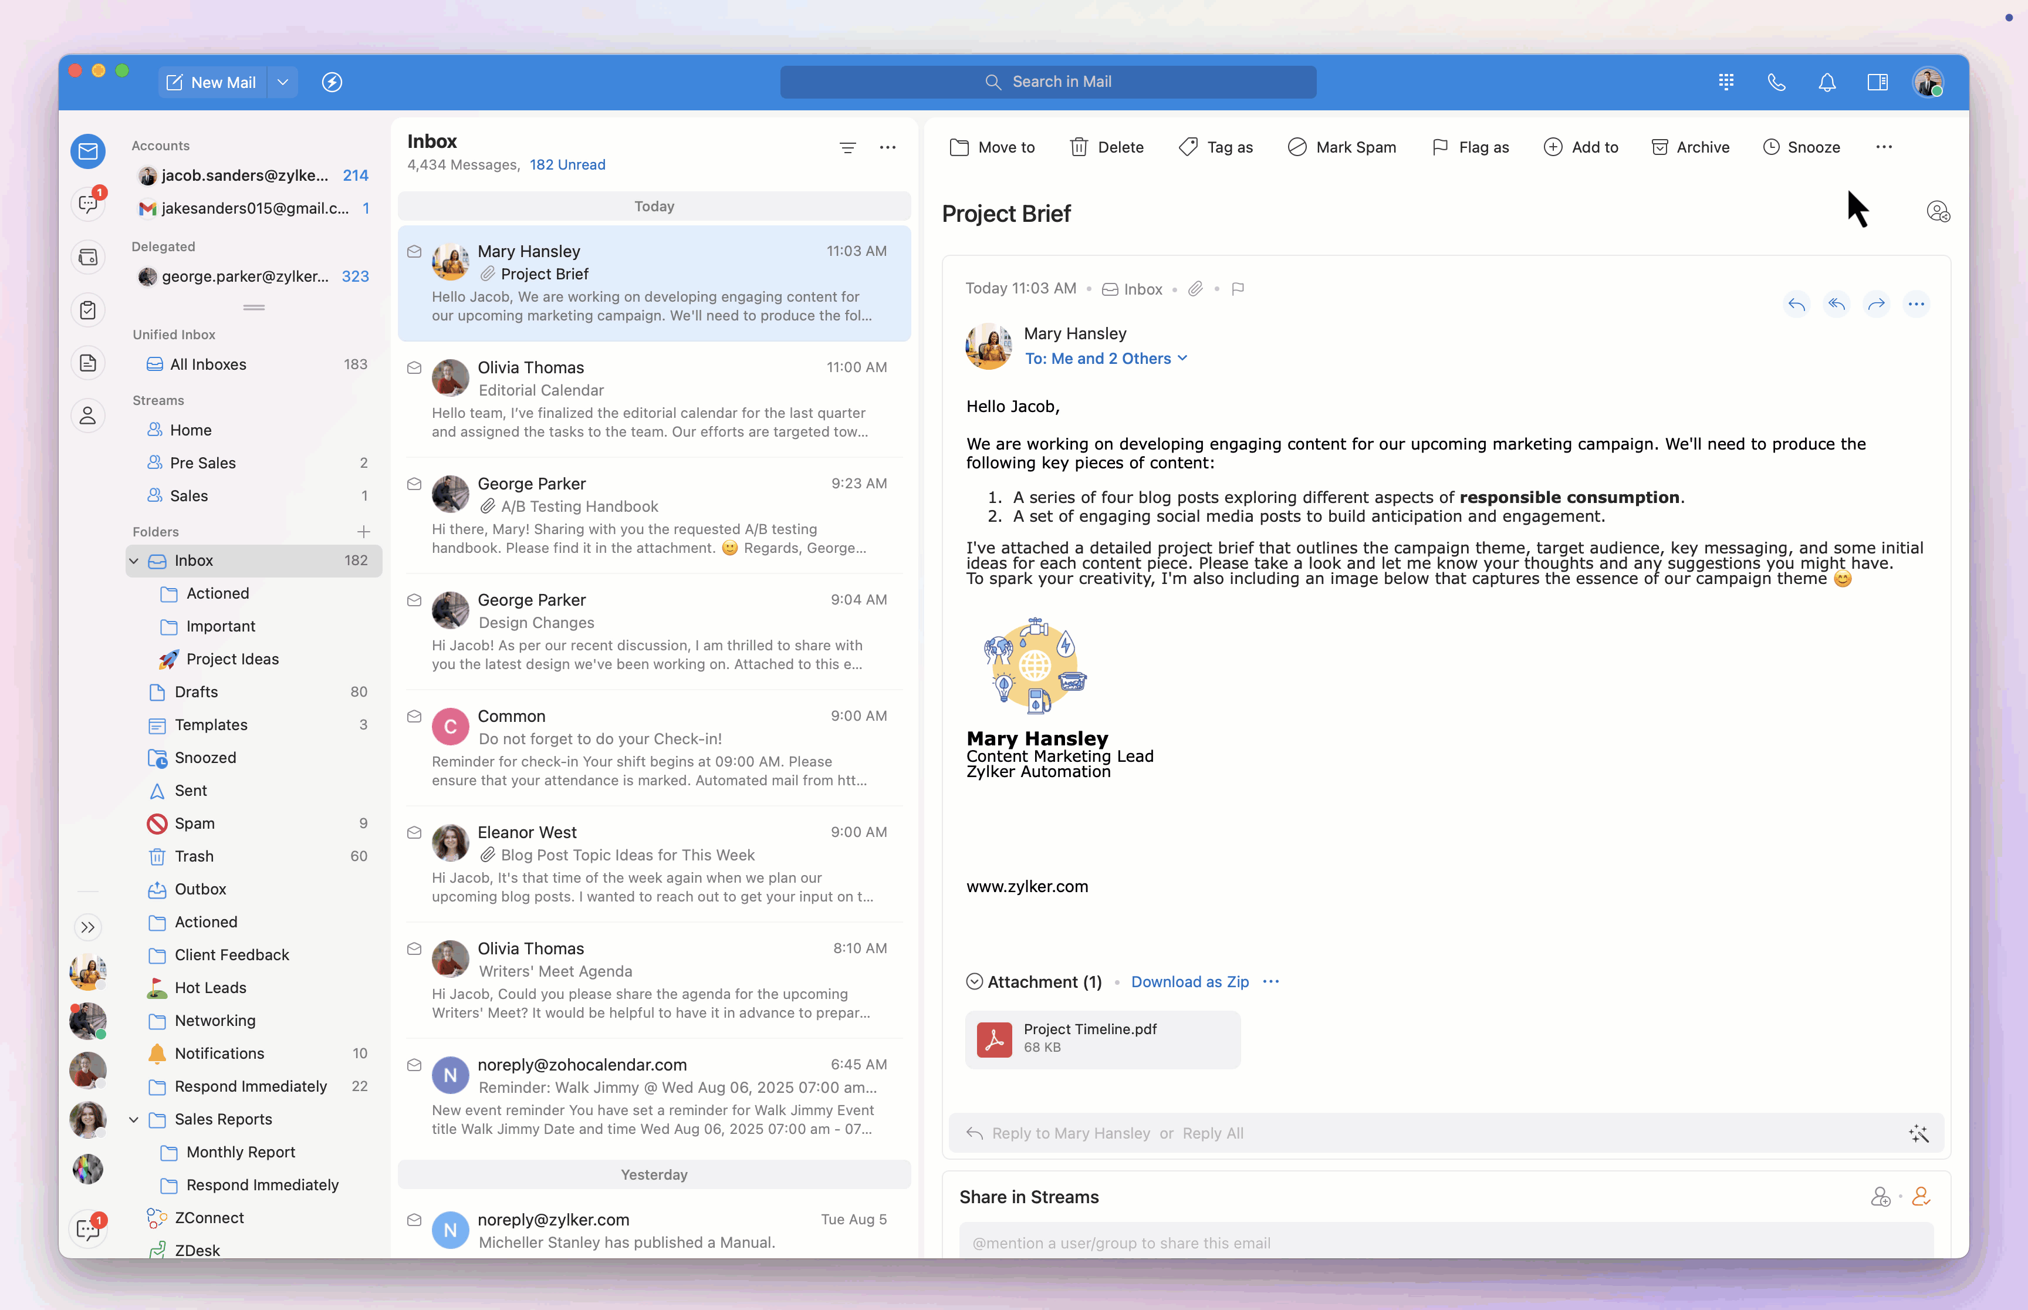
Task: Open the Contacts icon in sidebar
Action: (87, 416)
